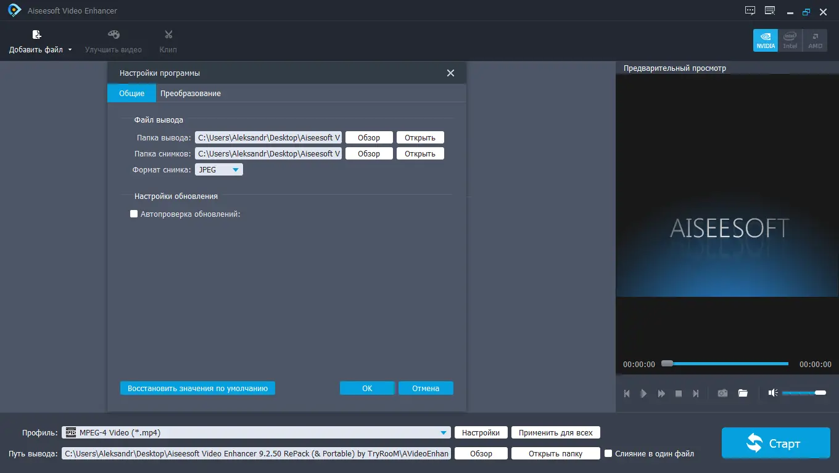Skip to next frame in preview
The width and height of the screenshot is (839, 473).
coord(696,393)
